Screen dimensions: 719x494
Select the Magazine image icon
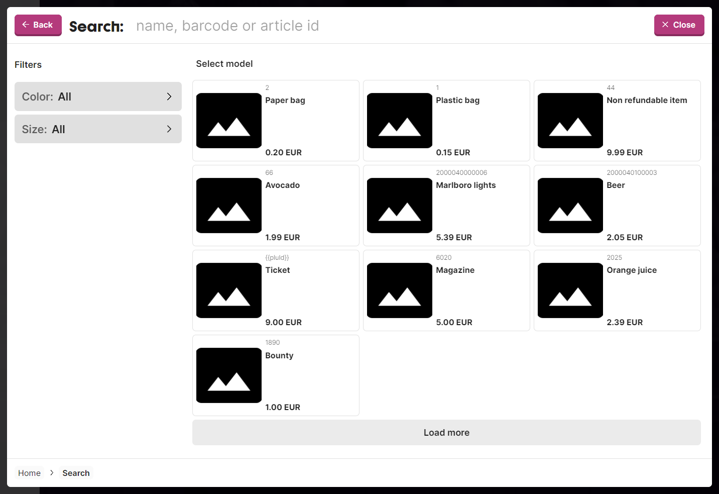399,290
